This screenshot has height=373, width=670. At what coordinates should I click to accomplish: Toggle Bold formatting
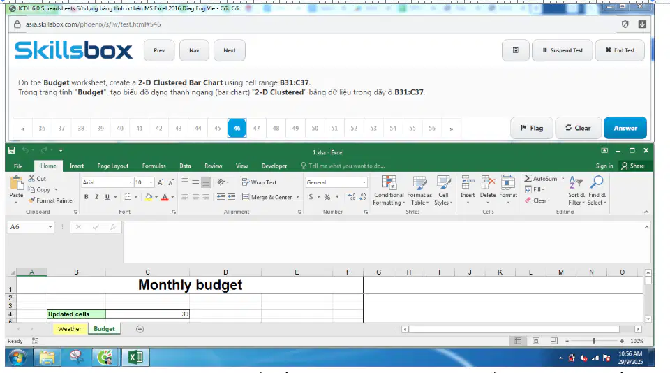(87, 197)
